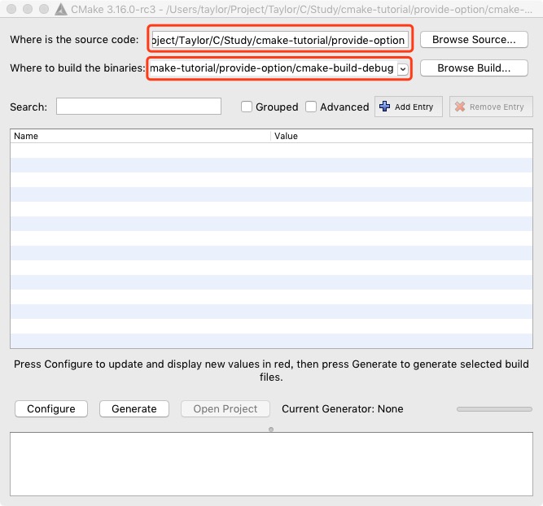Close the CMake window

[x=11, y=10]
